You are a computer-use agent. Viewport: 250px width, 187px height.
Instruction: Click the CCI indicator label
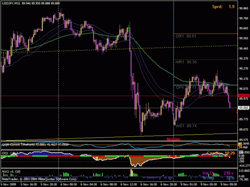(10, 153)
